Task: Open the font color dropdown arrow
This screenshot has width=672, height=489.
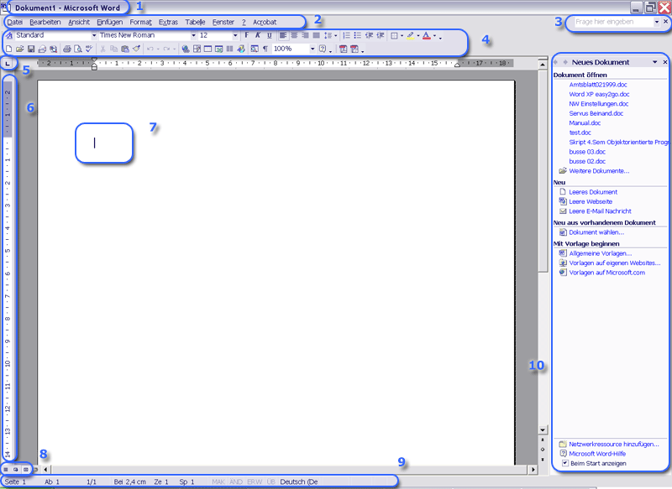Action: tap(434, 35)
